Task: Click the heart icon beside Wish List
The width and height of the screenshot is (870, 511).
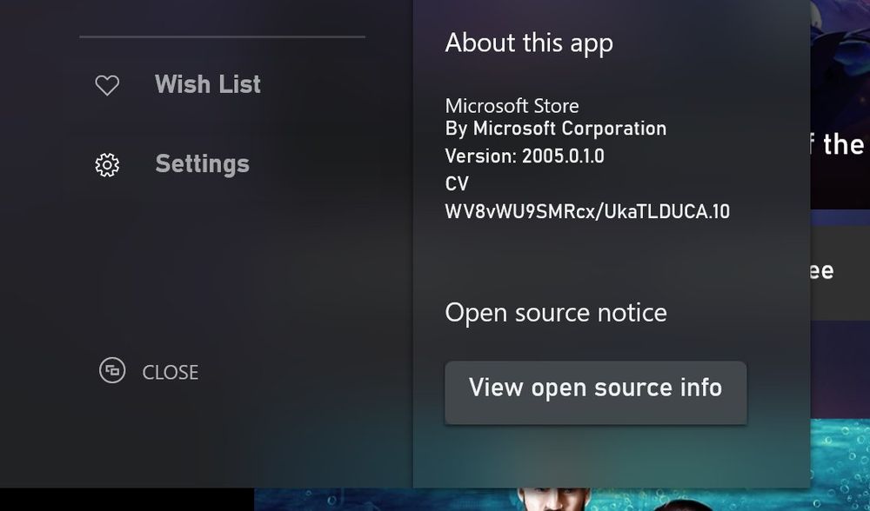Action: tap(107, 85)
